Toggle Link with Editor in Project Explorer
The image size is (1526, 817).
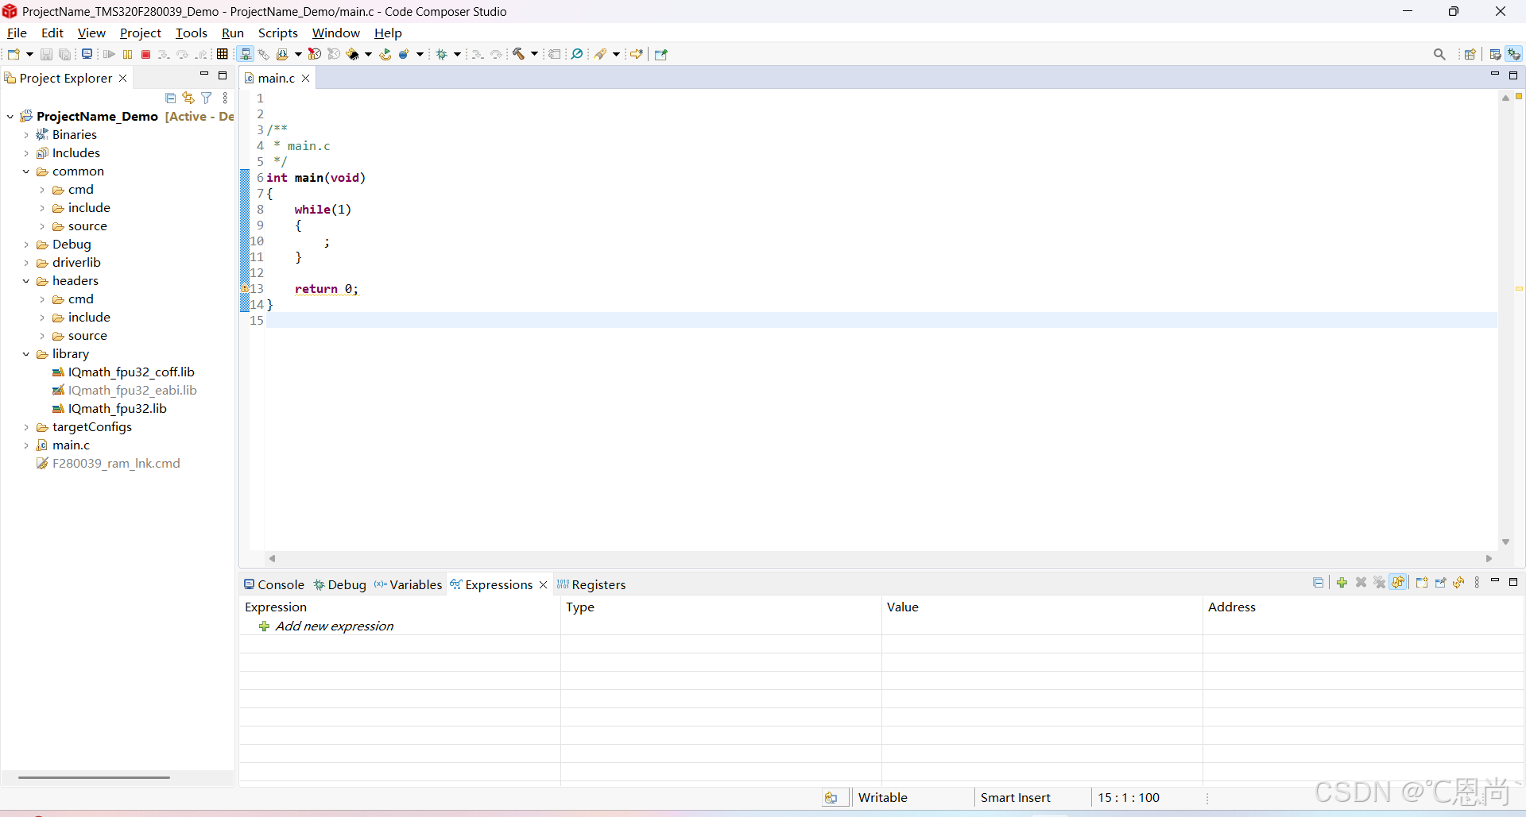[x=188, y=98]
